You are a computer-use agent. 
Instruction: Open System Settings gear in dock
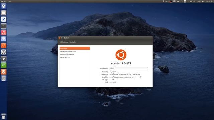point(4,52)
